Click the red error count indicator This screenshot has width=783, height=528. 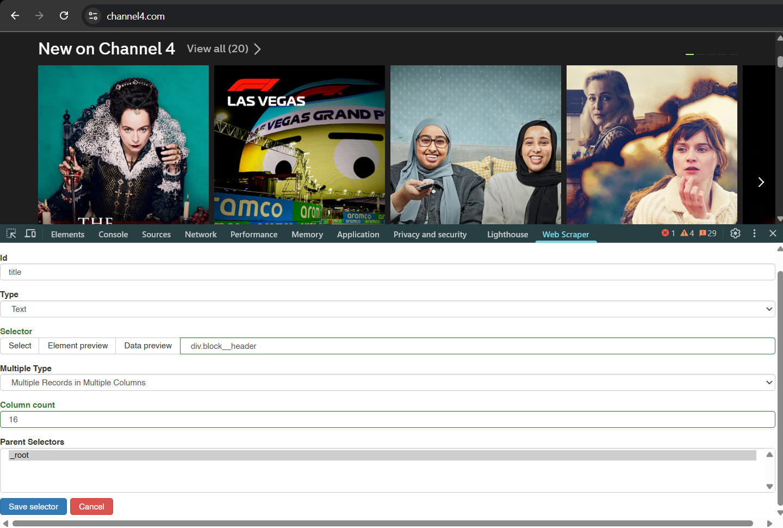tap(668, 234)
